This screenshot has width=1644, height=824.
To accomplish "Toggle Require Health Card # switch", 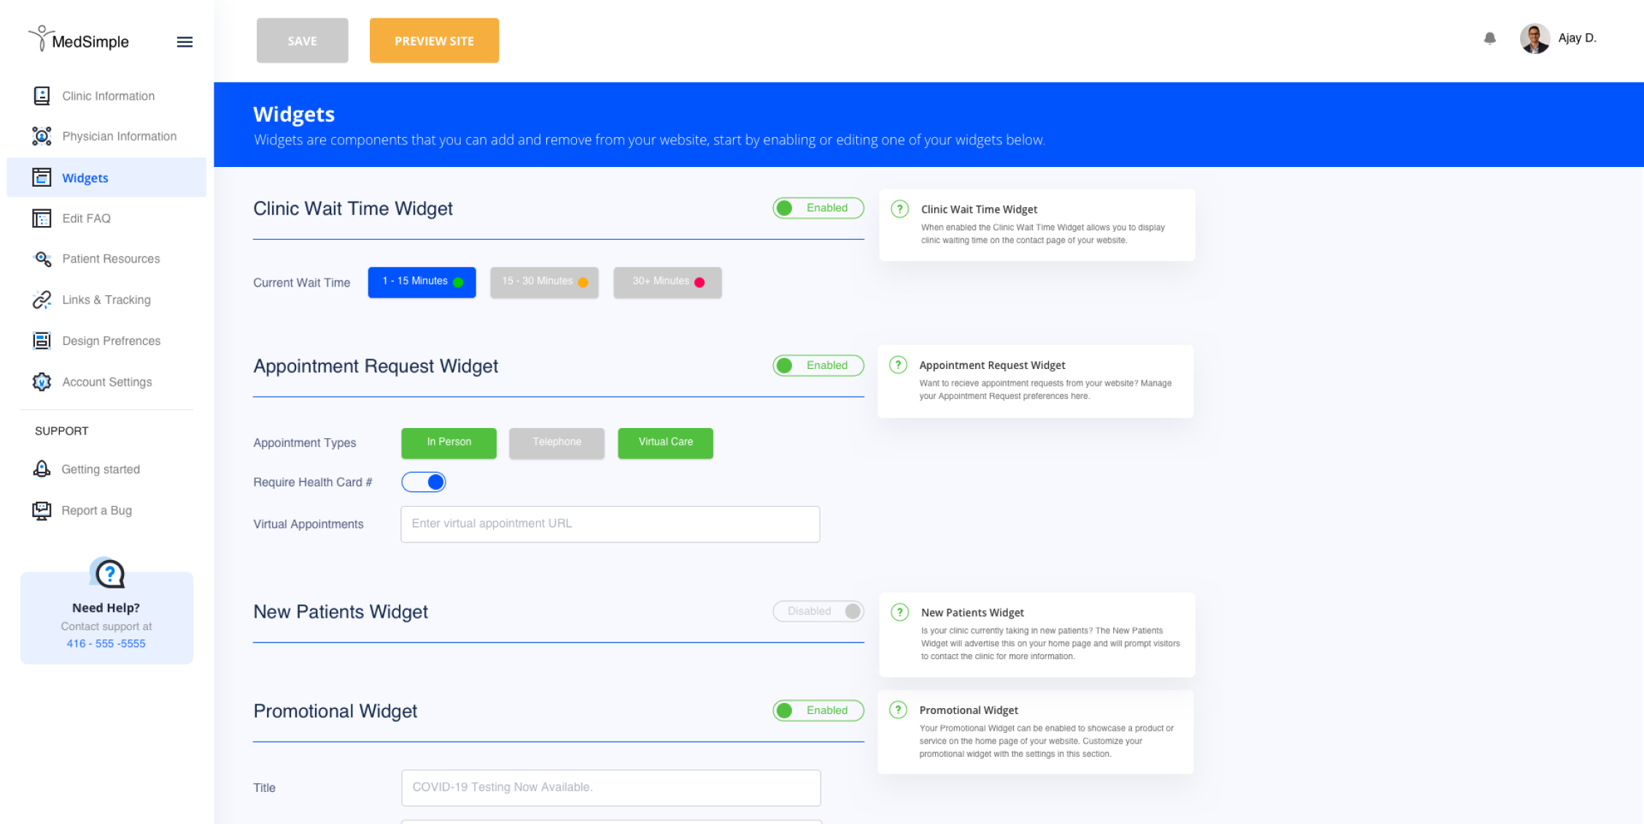I will click(x=424, y=482).
